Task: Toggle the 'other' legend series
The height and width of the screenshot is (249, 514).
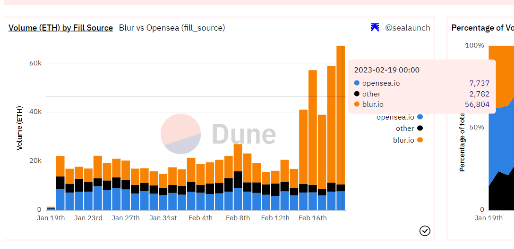Action: pyautogui.click(x=409, y=128)
